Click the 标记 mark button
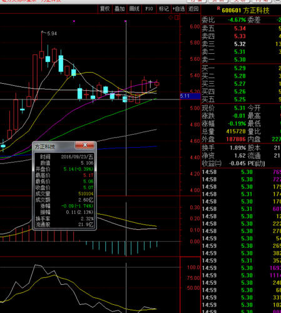 pyautogui.click(x=164, y=9)
